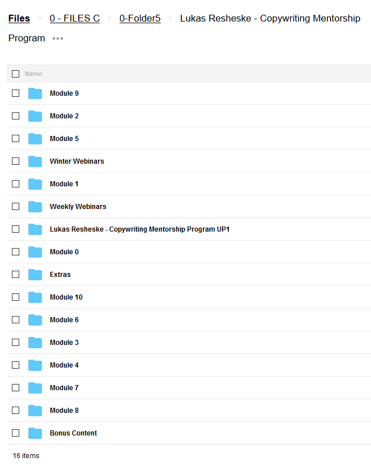The height and width of the screenshot is (474, 371).
Task: Select Module 5 with its checkbox
Action: 16,138
